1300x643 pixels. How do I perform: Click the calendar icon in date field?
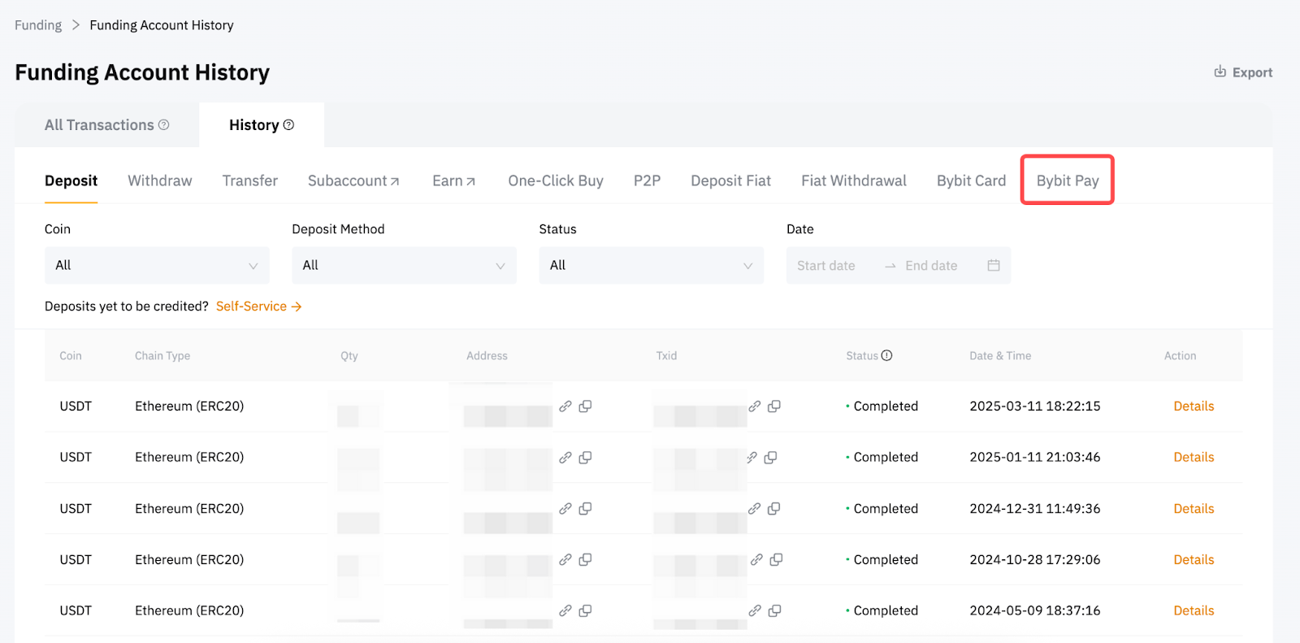[x=993, y=265]
